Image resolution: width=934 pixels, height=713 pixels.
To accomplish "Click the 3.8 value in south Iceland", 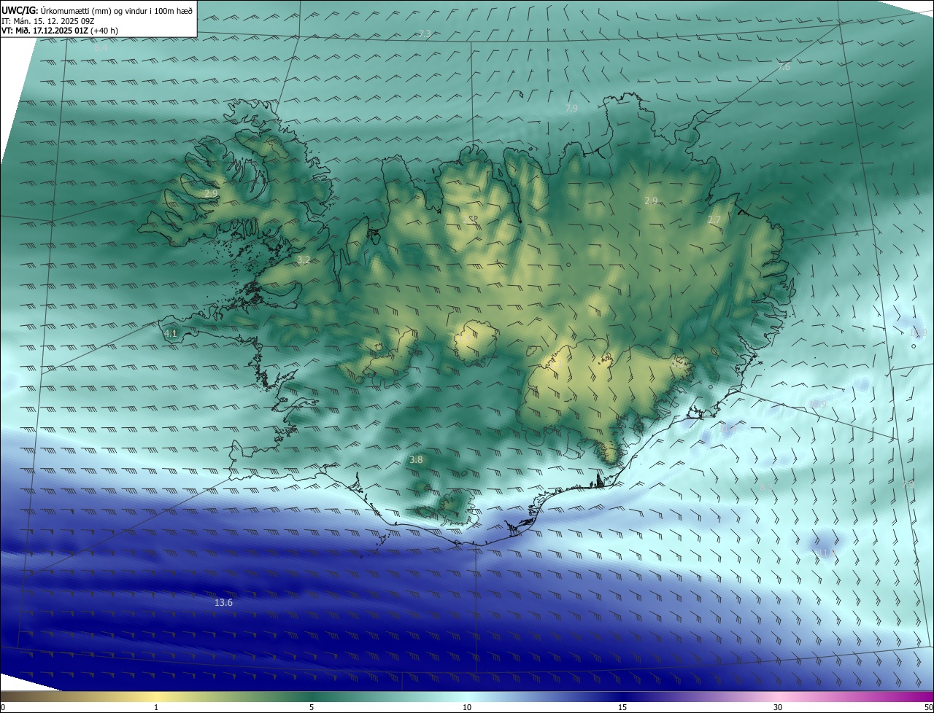I will (416, 460).
